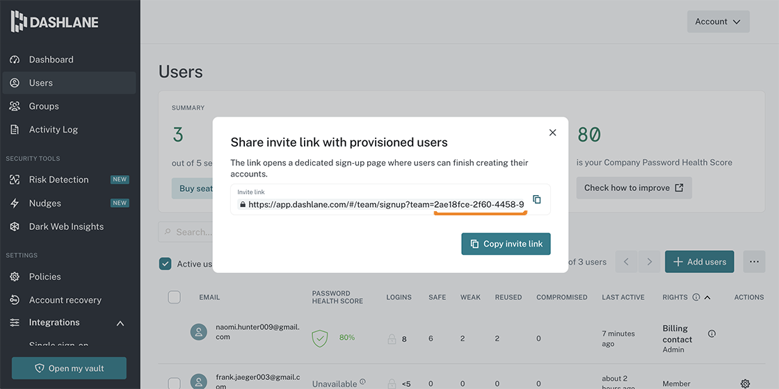Screen dimensions: 779x389
Task: Go to previous page of users
Action: point(626,261)
